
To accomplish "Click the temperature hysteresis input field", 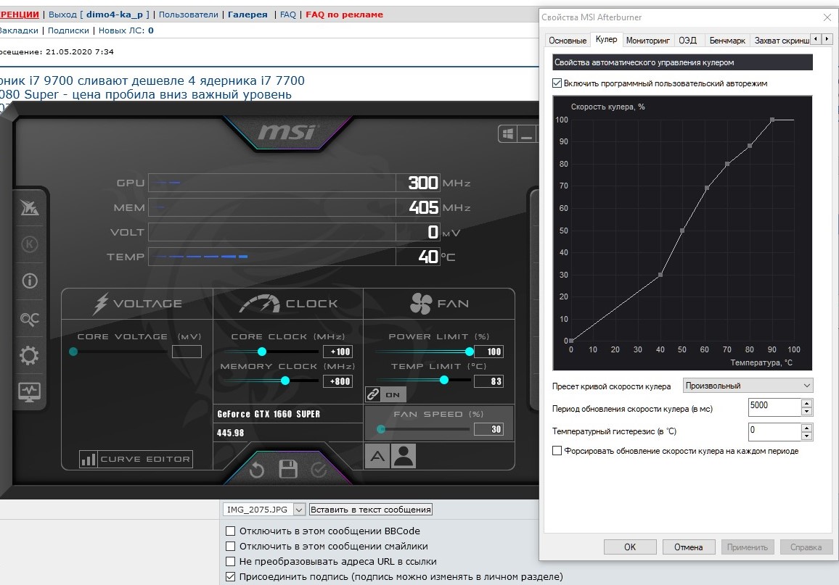I will [x=774, y=431].
